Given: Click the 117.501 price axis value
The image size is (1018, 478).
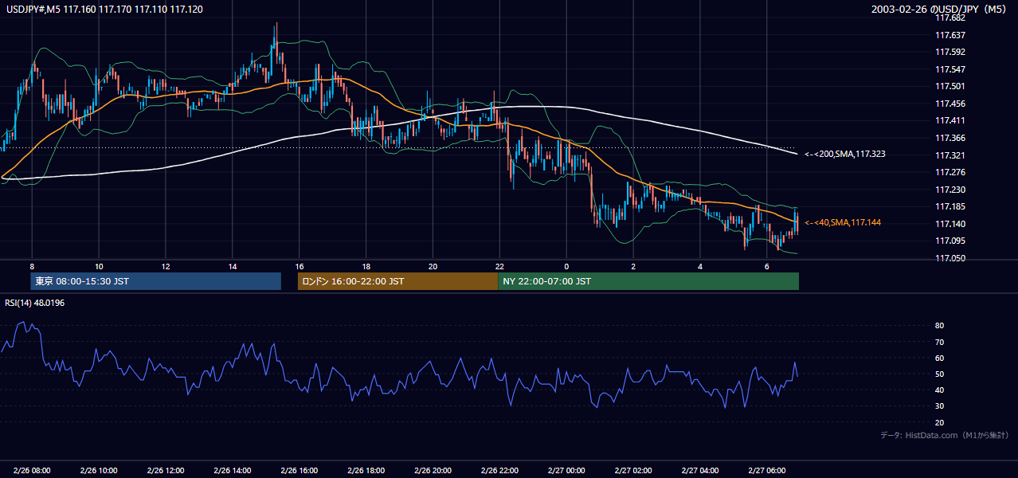Looking at the screenshot, I should click(x=949, y=87).
